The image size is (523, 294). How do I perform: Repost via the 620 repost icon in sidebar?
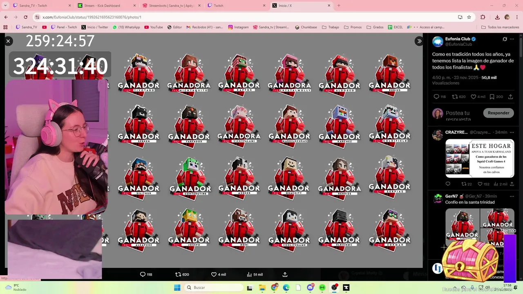point(455,97)
